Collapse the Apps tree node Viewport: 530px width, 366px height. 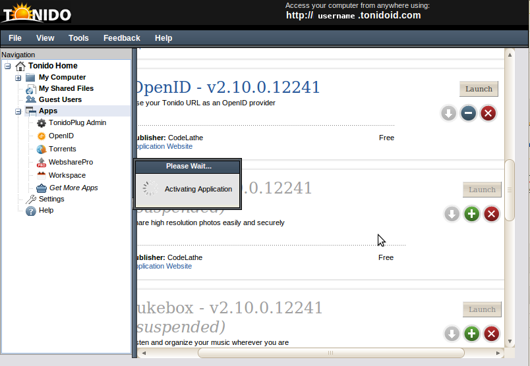tap(18, 111)
